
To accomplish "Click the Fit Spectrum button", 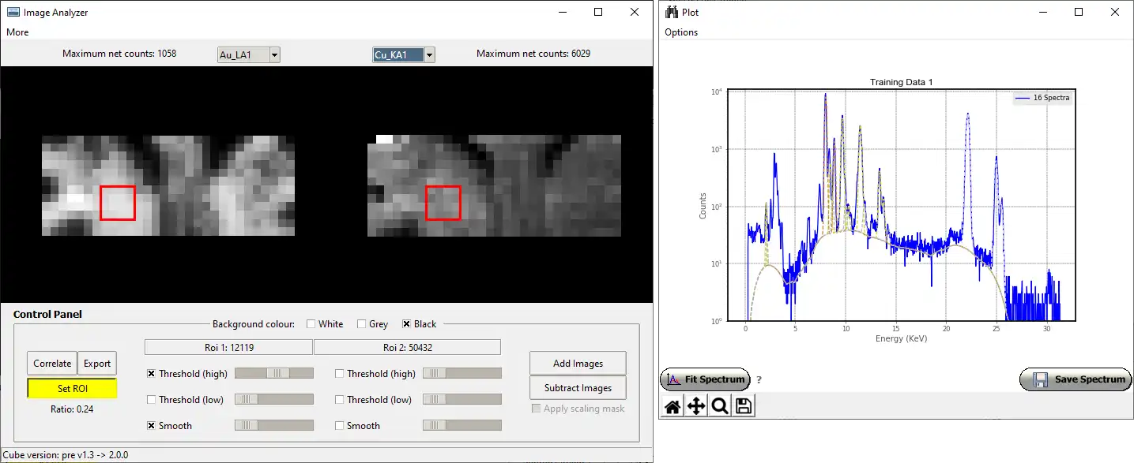I will (x=704, y=379).
